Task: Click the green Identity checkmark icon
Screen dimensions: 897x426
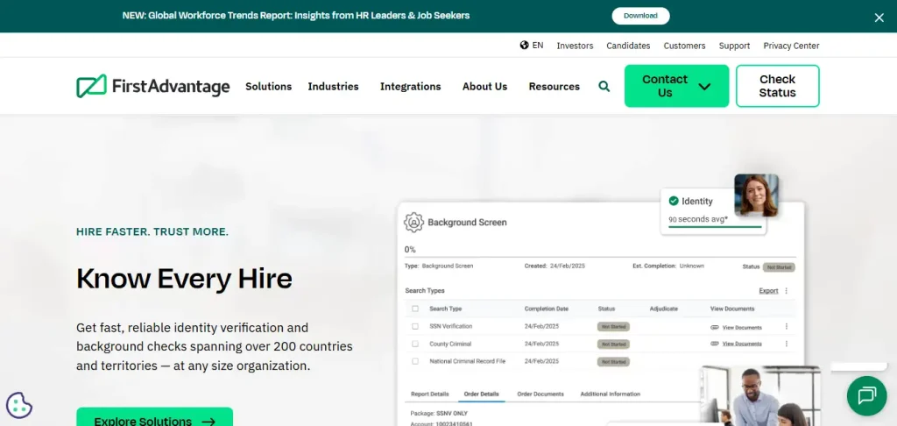Action: 674,201
